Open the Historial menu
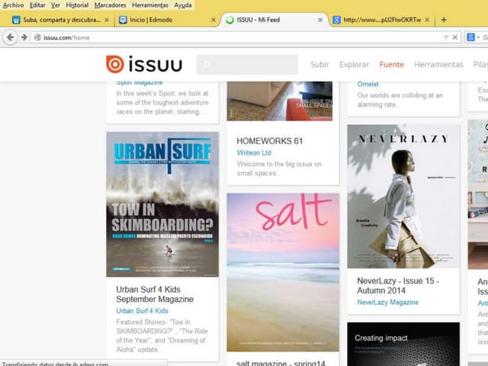Screen dimensions: 488x366 coord(77,5)
